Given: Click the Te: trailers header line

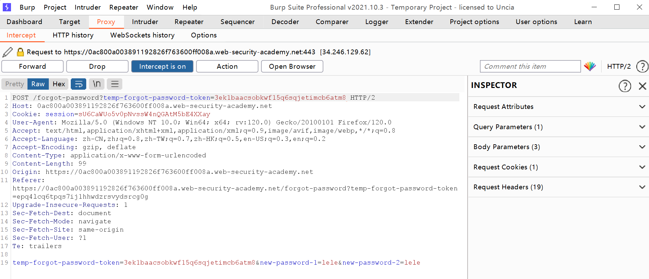Looking at the screenshot, I should click(x=37, y=246).
